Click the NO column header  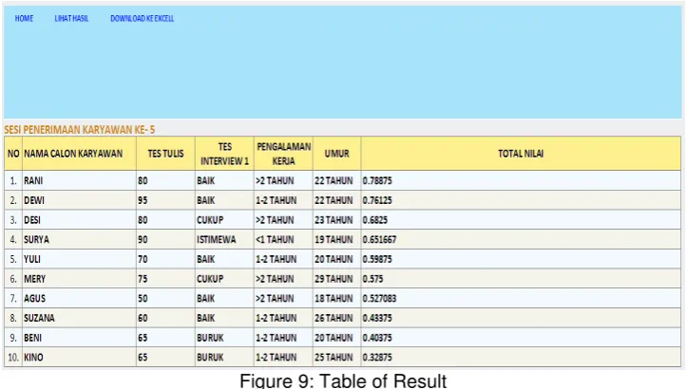[x=13, y=154]
